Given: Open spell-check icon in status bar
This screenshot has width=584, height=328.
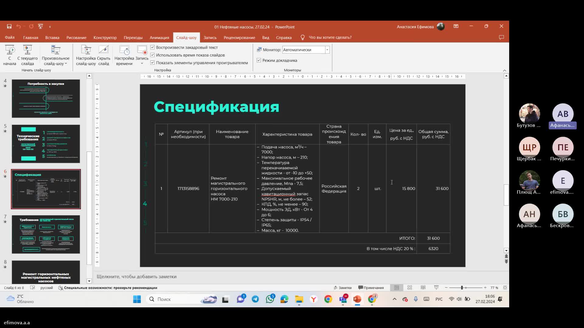Looking at the screenshot, I should pos(33,288).
